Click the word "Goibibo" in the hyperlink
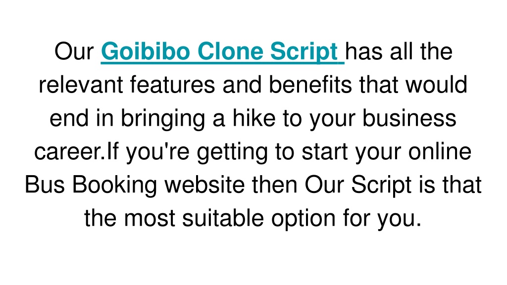The width and height of the screenshot is (507, 285). pos(146,51)
